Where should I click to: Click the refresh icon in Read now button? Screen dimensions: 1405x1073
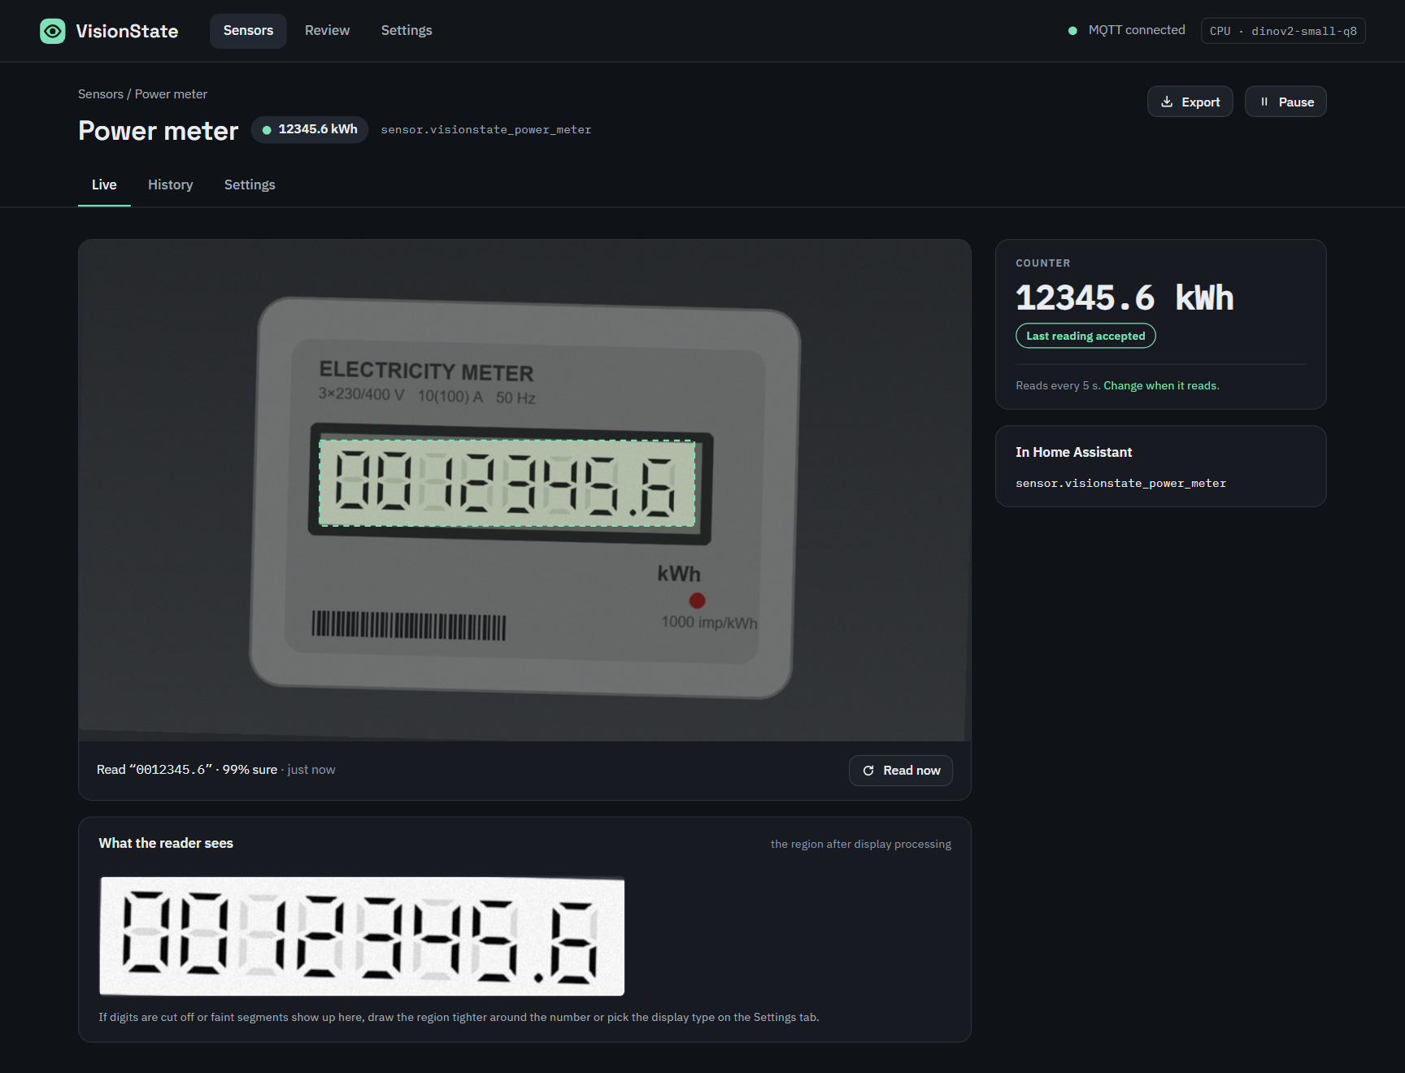868,771
